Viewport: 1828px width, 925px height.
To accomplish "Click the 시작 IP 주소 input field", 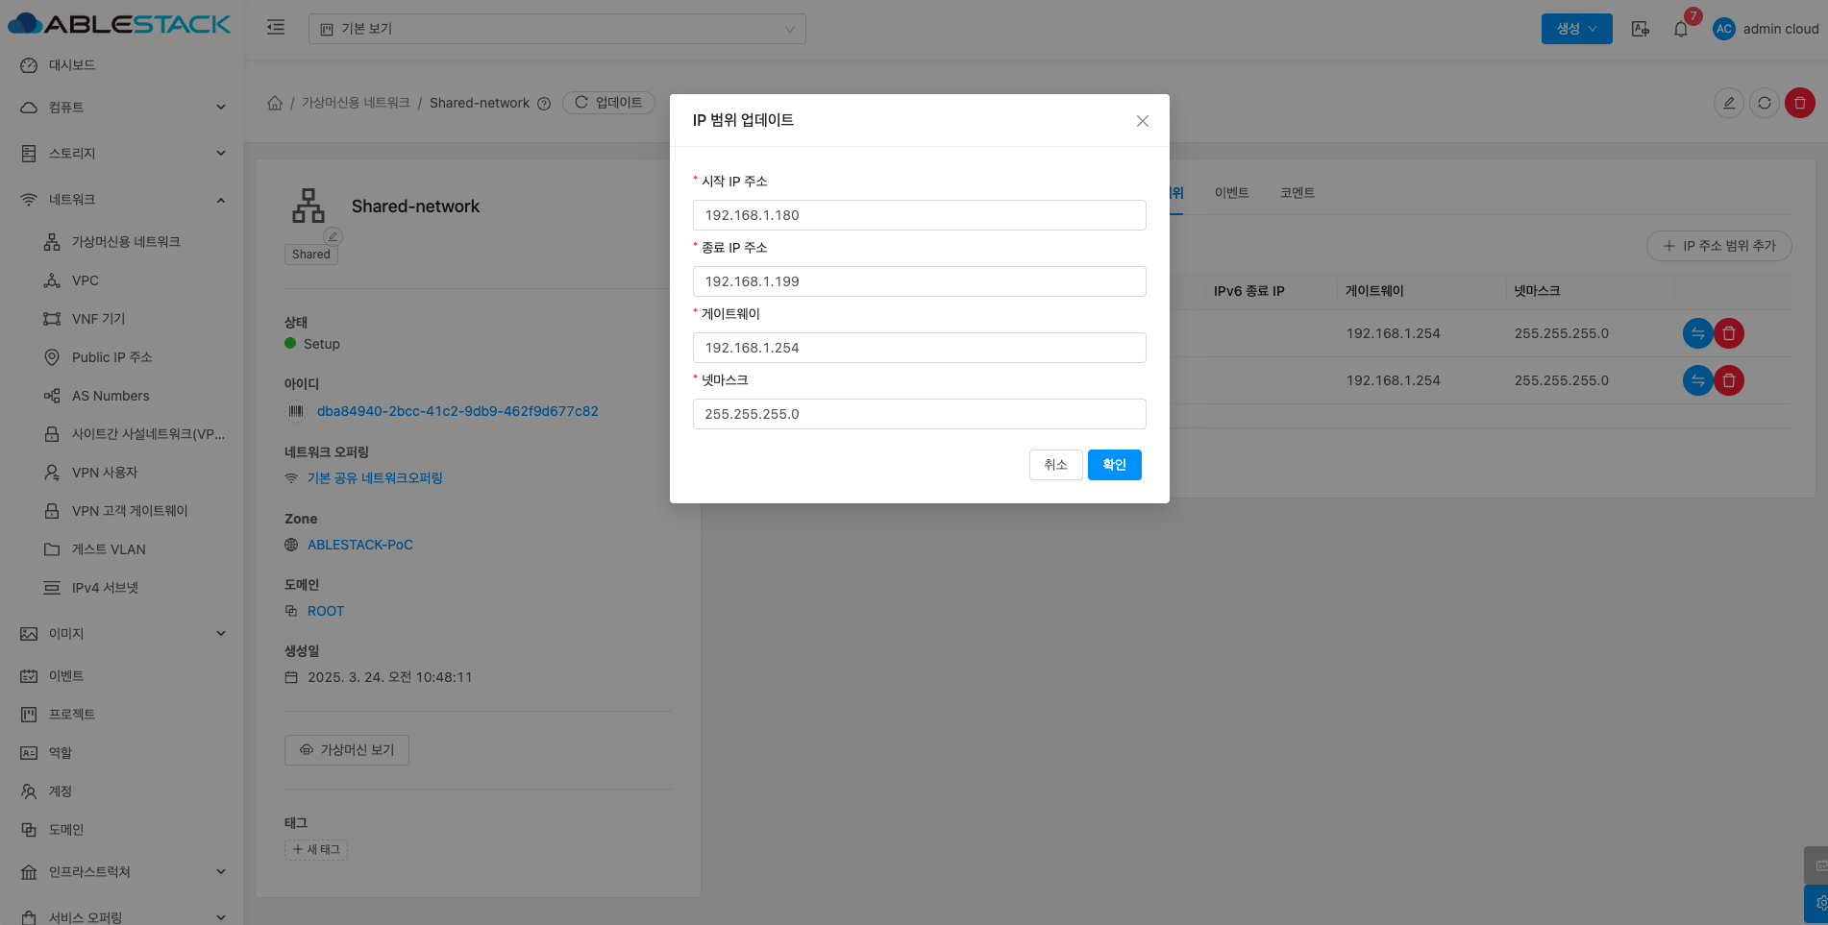I will point(919,215).
